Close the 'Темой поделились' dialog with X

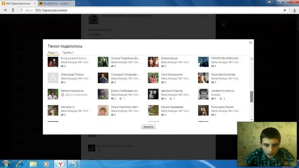pyautogui.click(x=250, y=42)
